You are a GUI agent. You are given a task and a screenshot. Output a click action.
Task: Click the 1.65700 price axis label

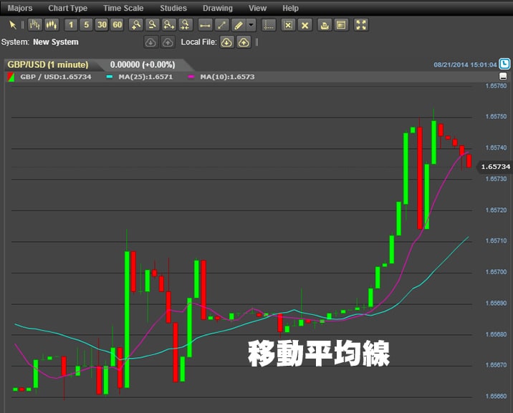496,272
